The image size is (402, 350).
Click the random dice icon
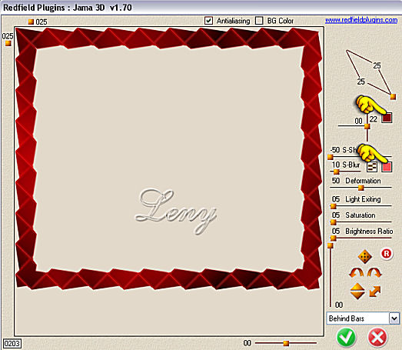364,256
